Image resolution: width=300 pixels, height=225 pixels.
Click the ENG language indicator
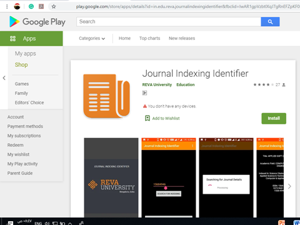pos(38,223)
